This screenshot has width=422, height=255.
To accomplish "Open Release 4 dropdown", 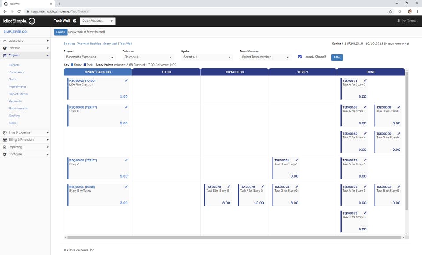I will click(x=148, y=57).
